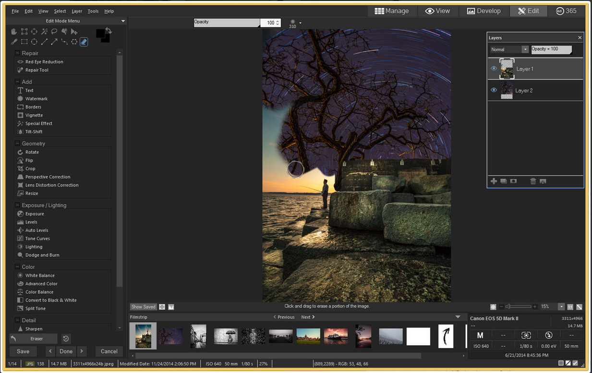Swap foreground and background colors
Image resolution: width=592 pixels, height=373 pixels.
point(109,31)
